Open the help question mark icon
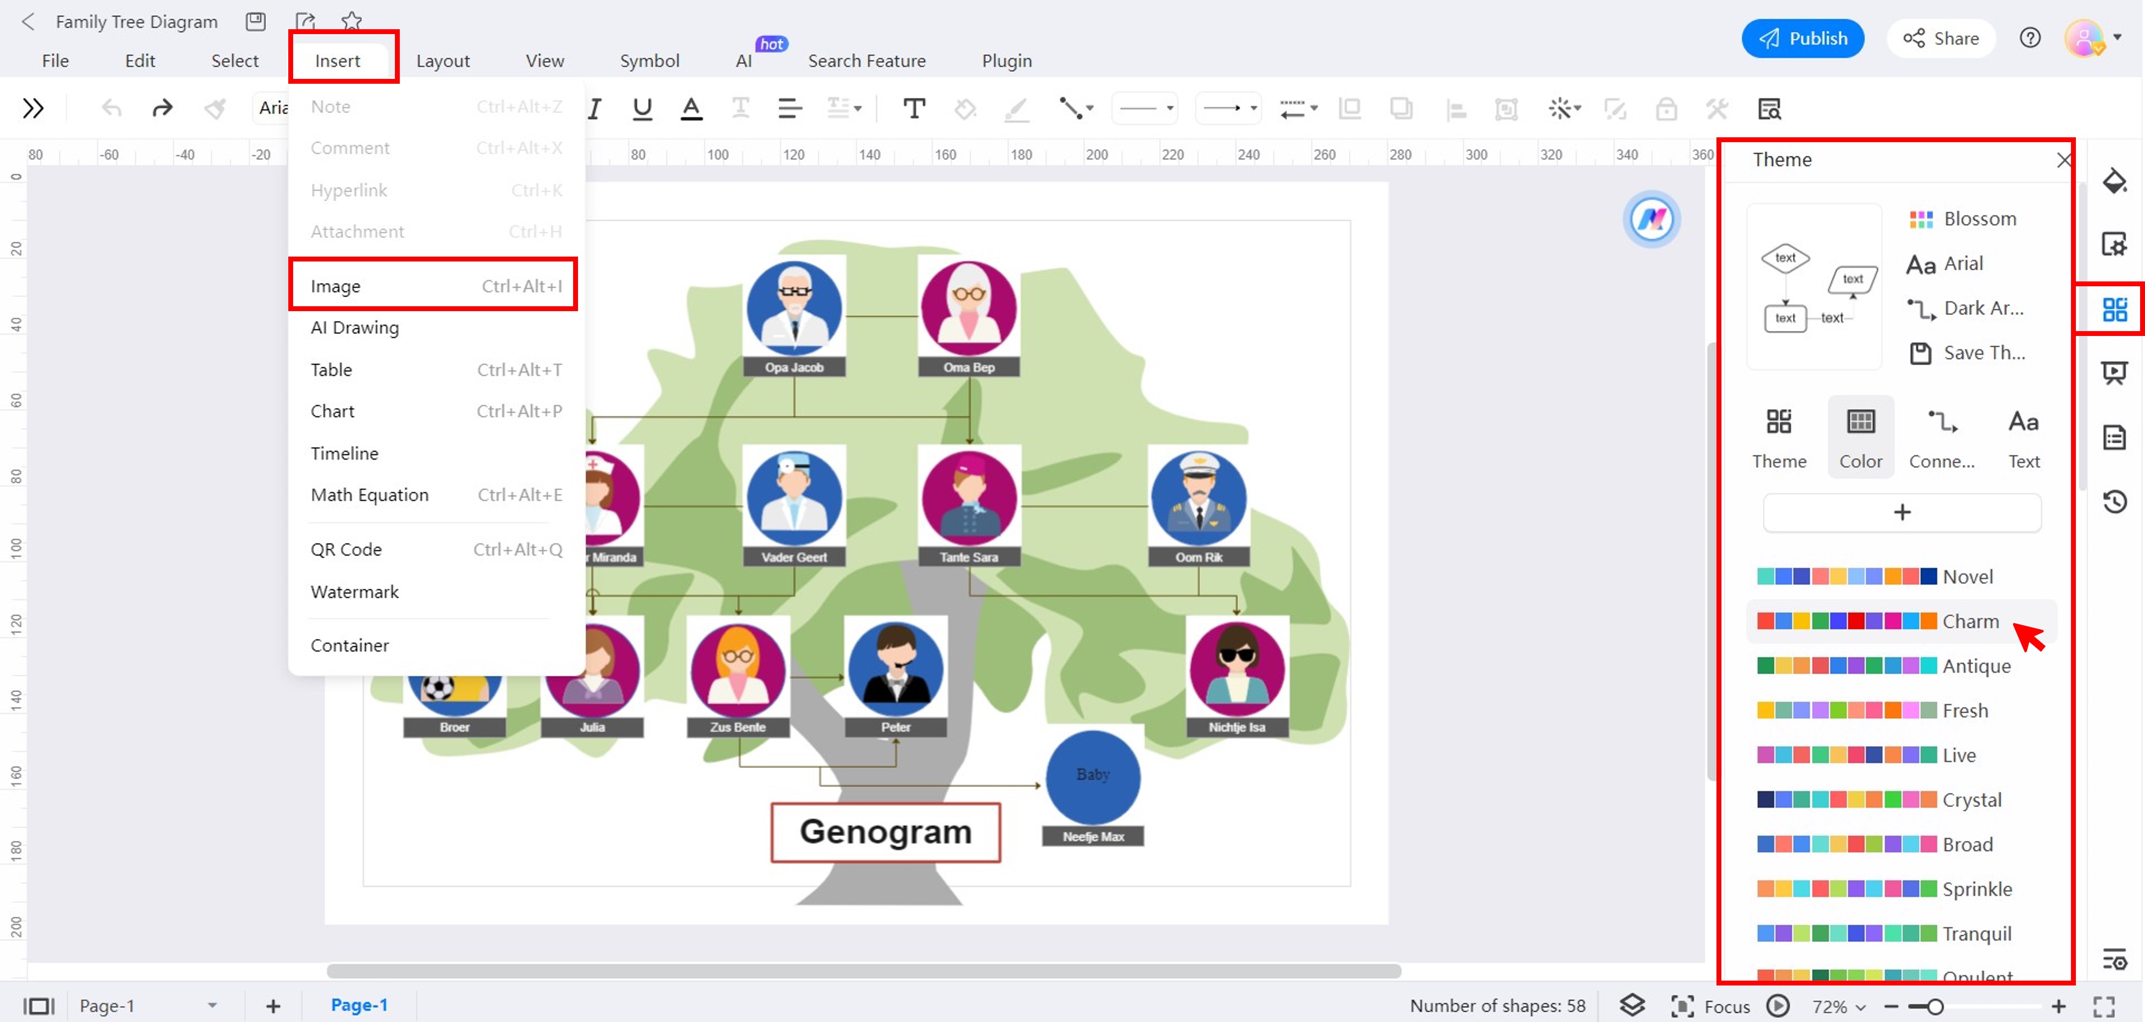Image resolution: width=2145 pixels, height=1022 pixels. click(2030, 37)
